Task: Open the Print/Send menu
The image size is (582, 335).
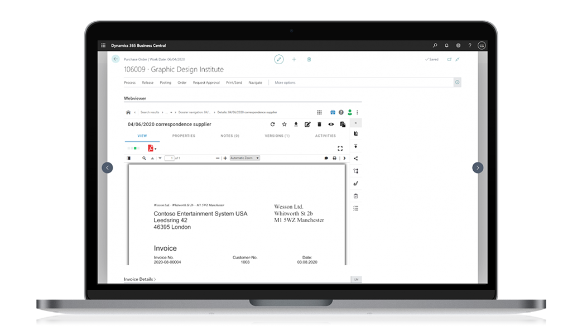Action: (x=234, y=83)
